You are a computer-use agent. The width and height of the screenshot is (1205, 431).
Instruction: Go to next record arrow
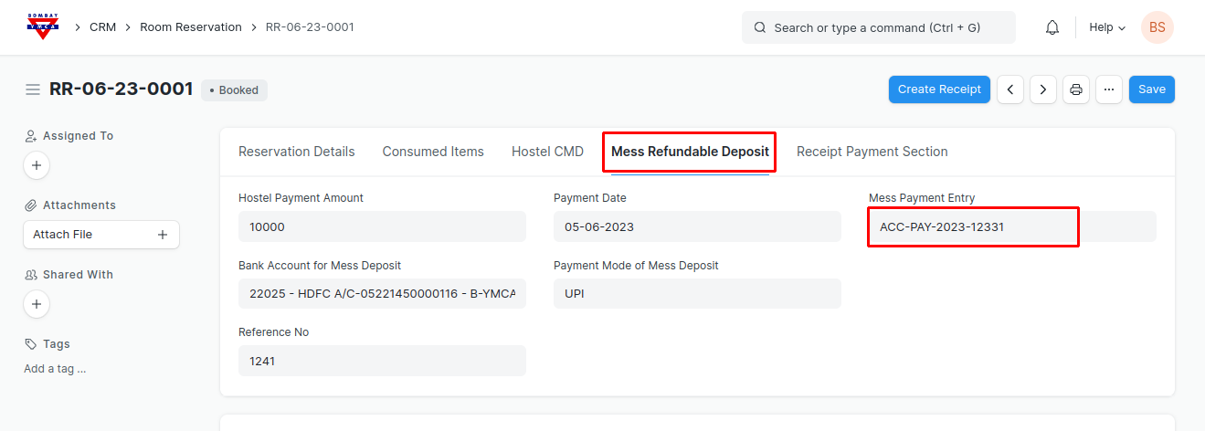tap(1043, 89)
